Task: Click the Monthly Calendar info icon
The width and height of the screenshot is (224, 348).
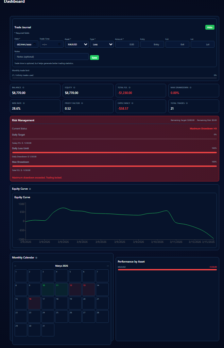Action: pyautogui.click(x=36, y=258)
